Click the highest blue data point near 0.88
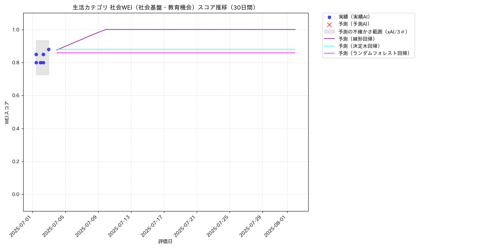This screenshot has width=500, height=250. [x=49, y=49]
